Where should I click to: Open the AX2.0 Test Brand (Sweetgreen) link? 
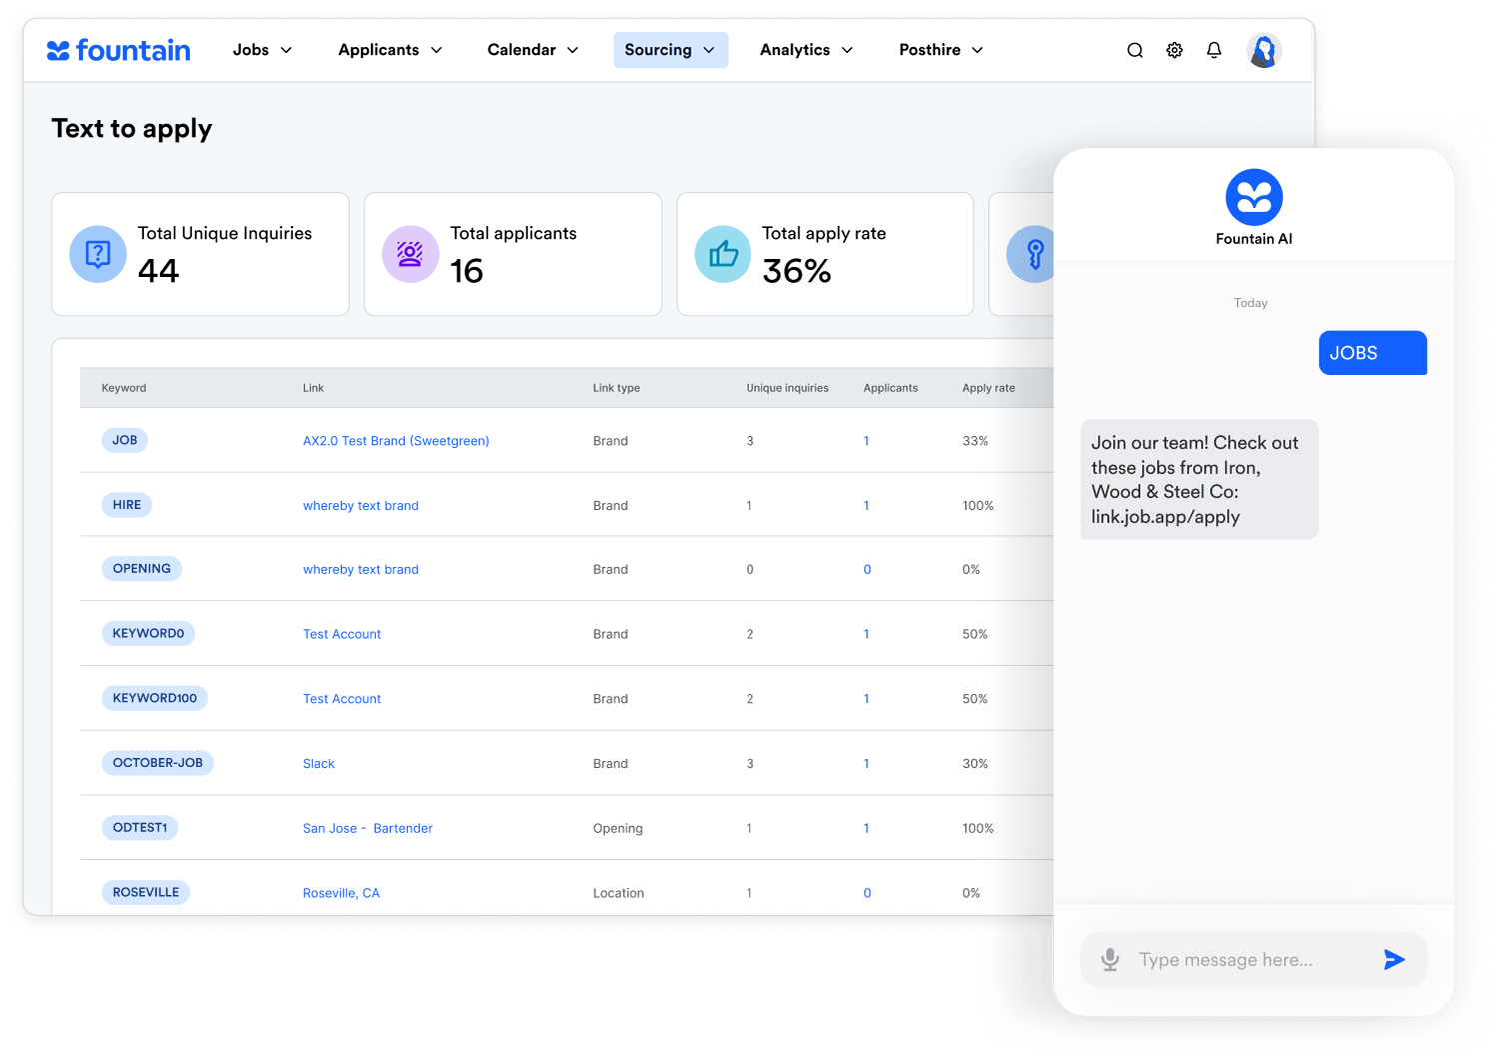tap(396, 441)
